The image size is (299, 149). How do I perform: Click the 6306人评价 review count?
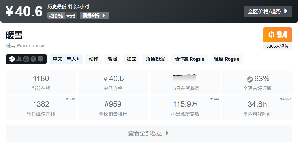click(277, 46)
